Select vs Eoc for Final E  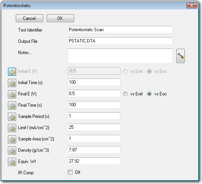149,94
